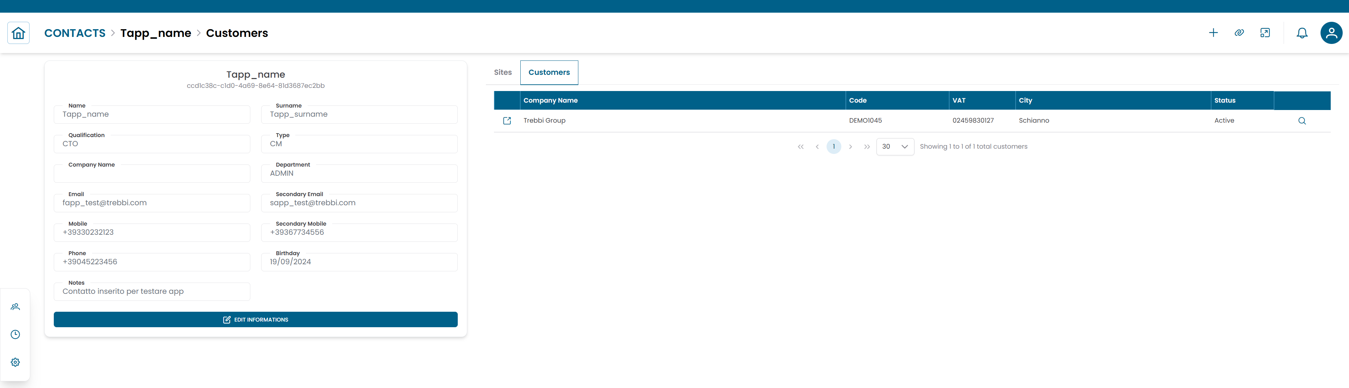Select the contacts people icon in the sidebar

pos(15,306)
